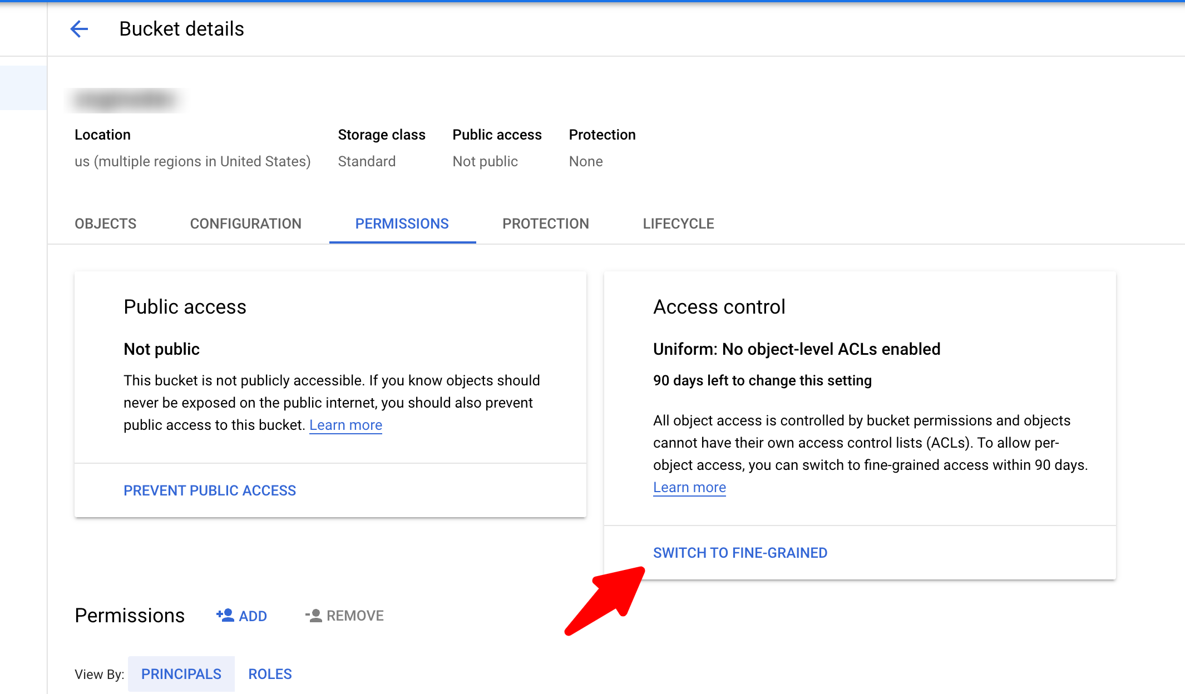Click the back arrow icon
Screen dimensions: 1185x694
[x=79, y=29]
